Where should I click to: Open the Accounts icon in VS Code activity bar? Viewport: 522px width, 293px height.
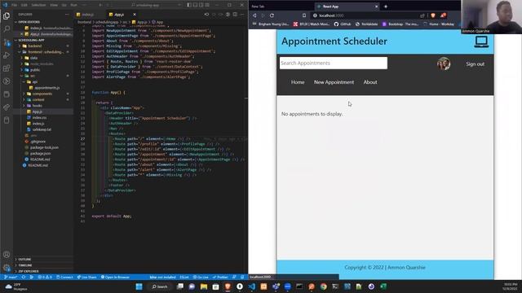pyautogui.click(x=7, y=255)
